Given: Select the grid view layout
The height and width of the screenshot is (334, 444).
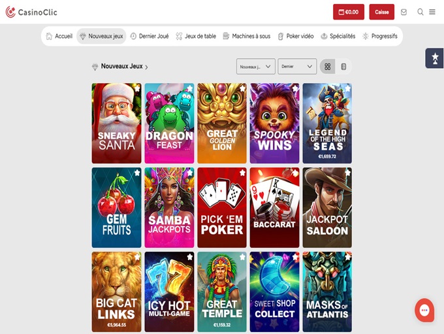Looking at the screenshot, I should pyautogui.click(x=328, y=67).
